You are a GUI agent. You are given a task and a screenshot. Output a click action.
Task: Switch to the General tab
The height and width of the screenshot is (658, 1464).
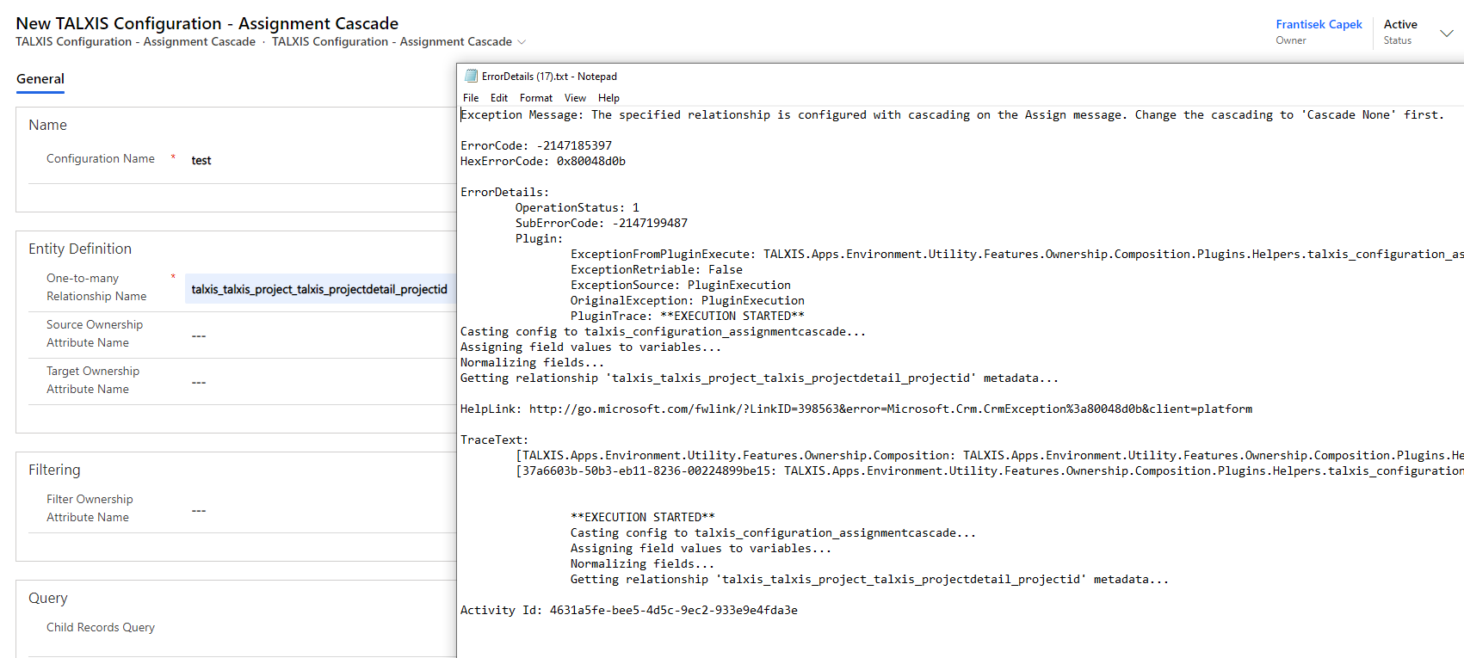40,79
